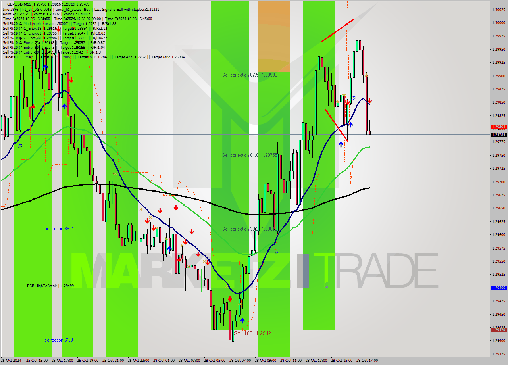
Task: Click the '25 Oct 21:00' time axis label
Action: point(113,361)
